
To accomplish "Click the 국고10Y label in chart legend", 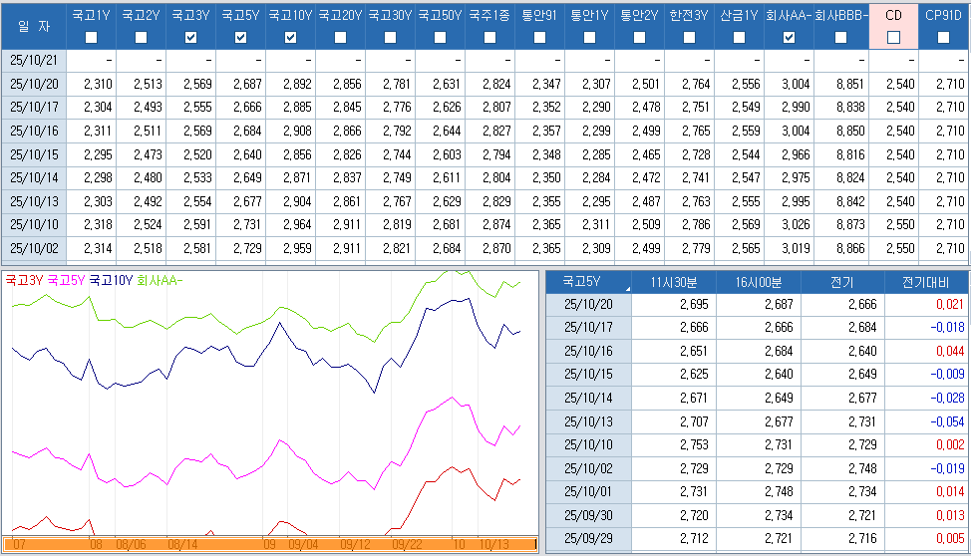I will [x=110, y=280].
